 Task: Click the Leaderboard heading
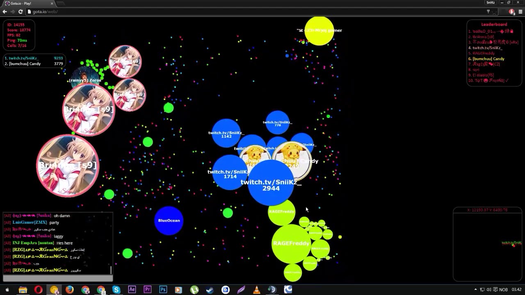point(494,25)
